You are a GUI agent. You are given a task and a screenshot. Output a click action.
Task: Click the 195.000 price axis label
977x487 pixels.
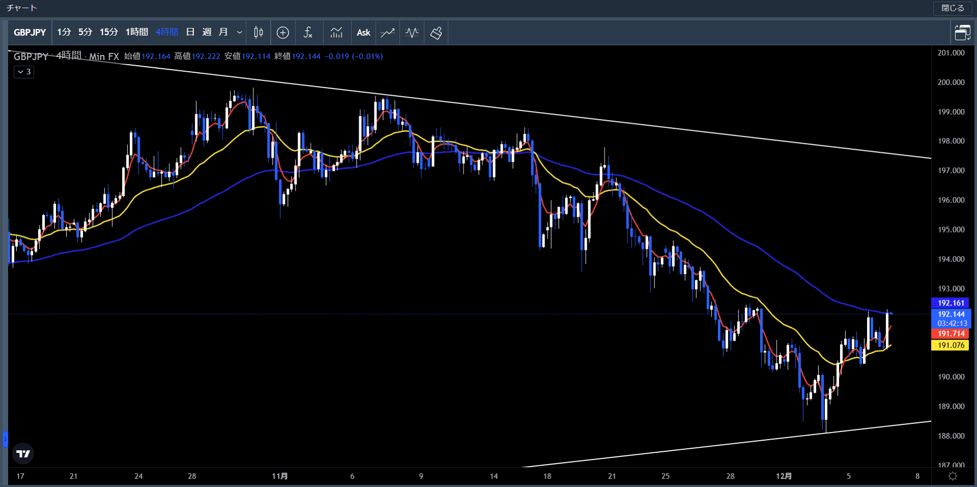click(x=951, y=230)
